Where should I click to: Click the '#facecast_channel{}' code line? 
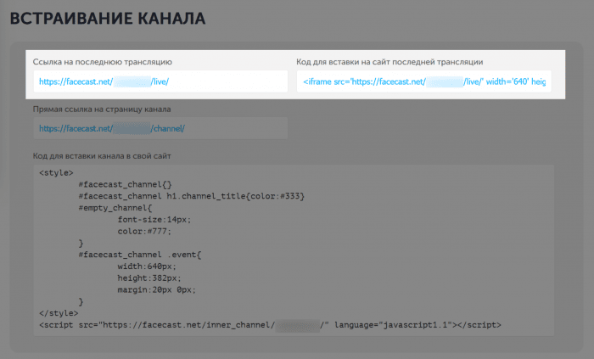point(125,185)
